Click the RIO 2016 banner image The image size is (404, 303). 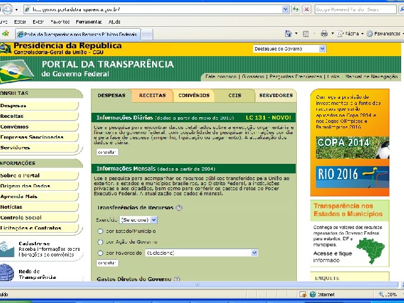click(x=352, y=177)
